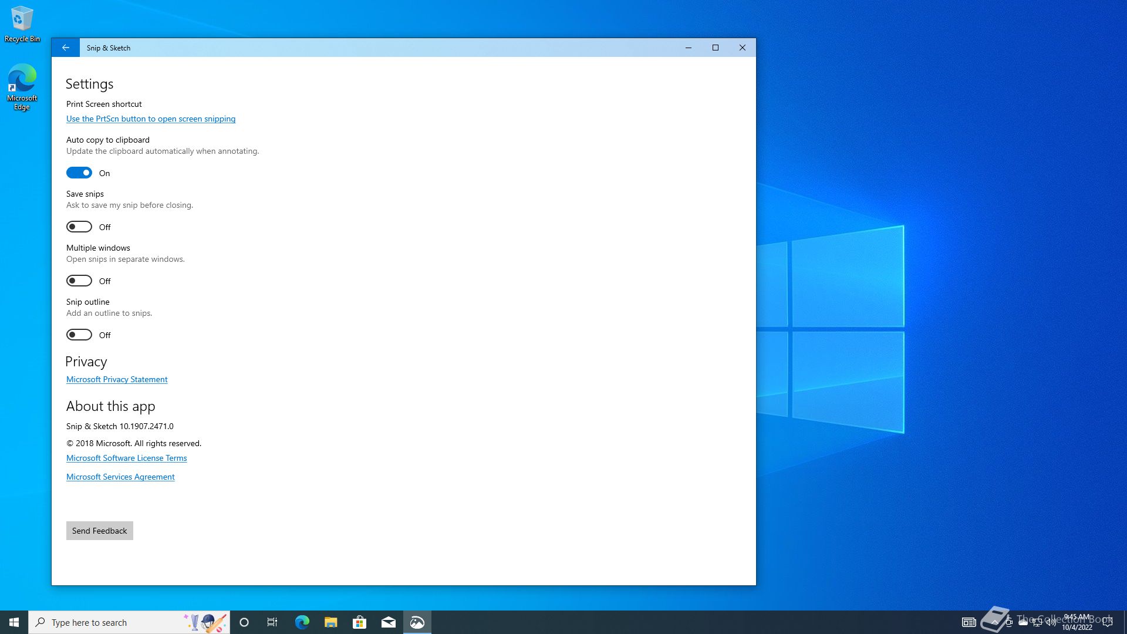Open the Mail app from the taskbar
This screenshot has height=634, width=1127.
[x=388, y=622]
